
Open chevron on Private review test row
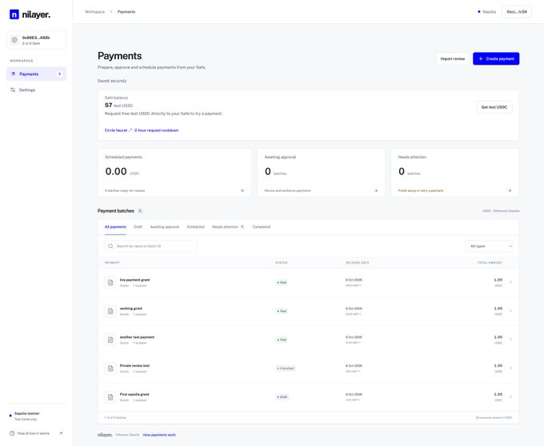(510, 368)
